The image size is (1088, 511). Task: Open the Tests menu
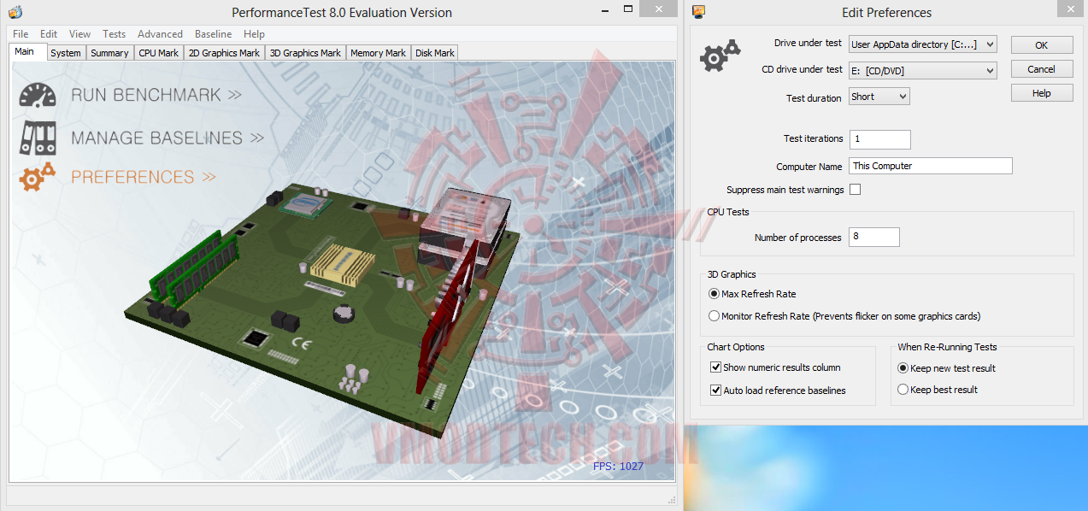pos(114,34)
